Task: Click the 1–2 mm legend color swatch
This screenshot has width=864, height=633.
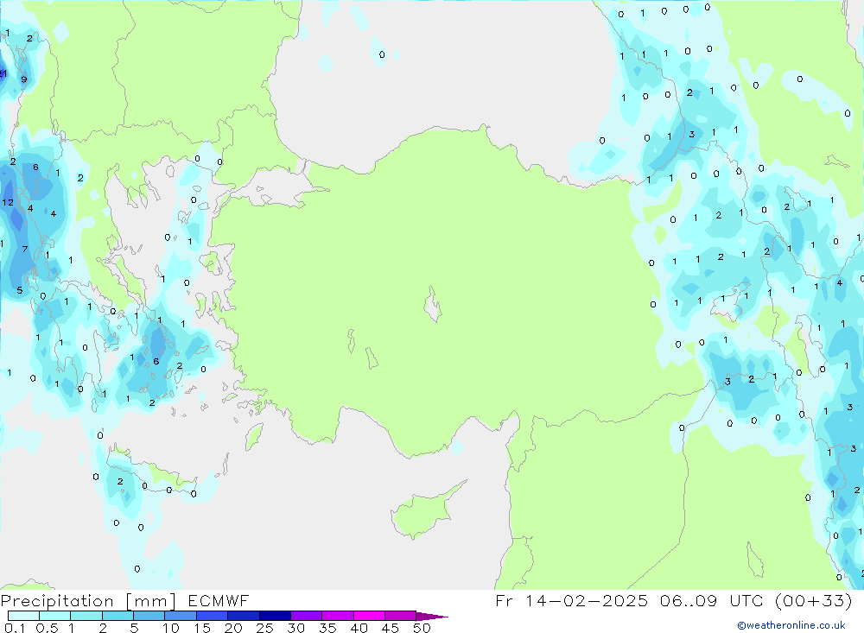Action: point(86,616)
